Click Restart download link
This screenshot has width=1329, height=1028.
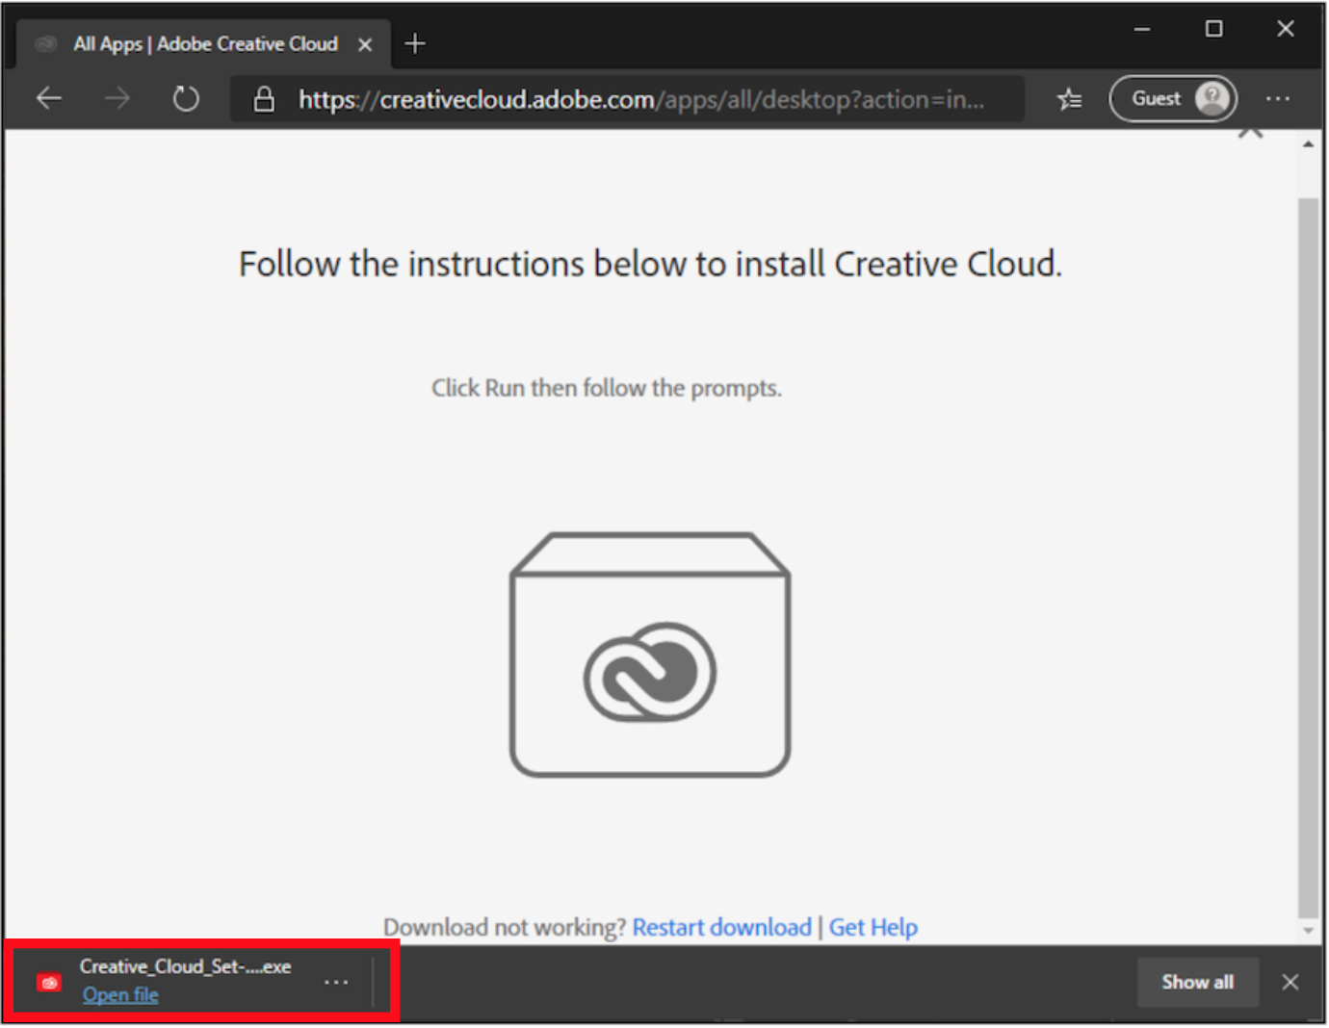[x=721, y=927]
